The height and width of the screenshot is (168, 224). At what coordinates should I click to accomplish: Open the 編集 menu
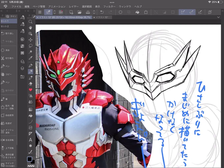[x=27, y=7]
